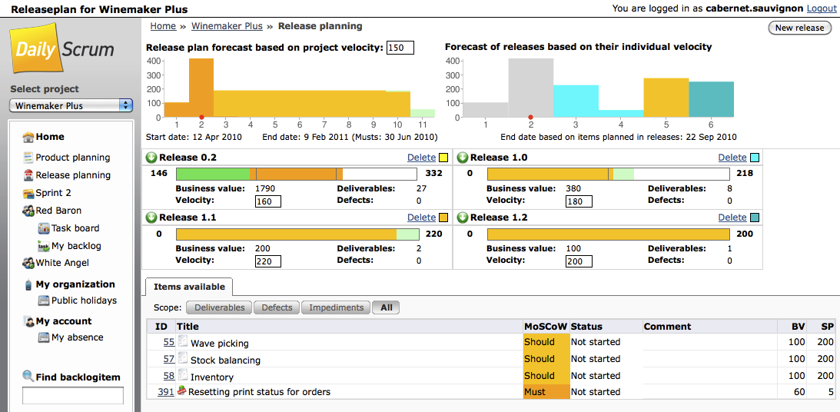This screenshot has width=840, height=412.
Task: Click the cyan color swatch of Release 1.0
Action: click(x=754, y=158)
